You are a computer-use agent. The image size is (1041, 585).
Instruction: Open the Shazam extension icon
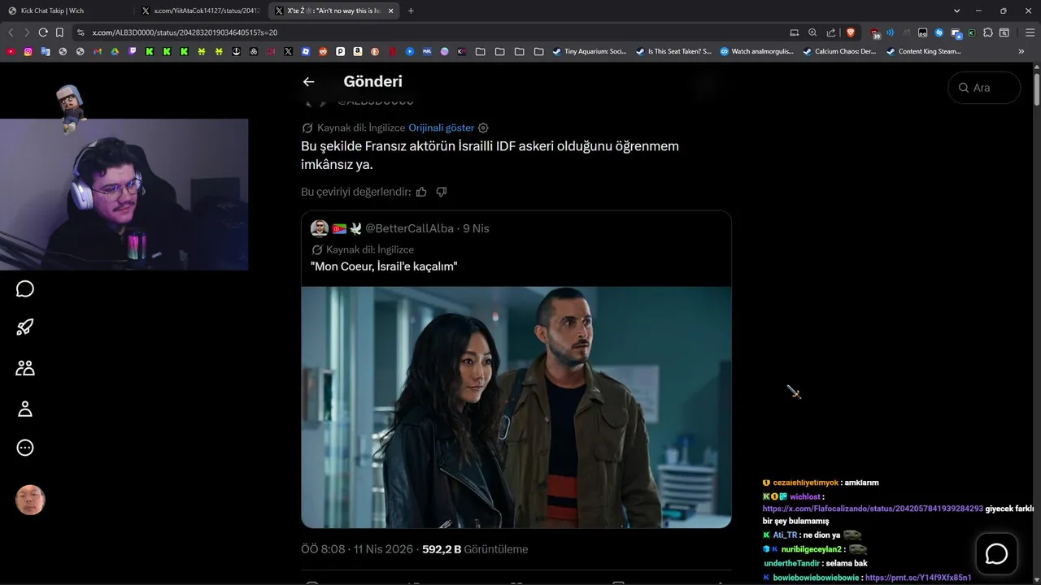tap(939, 32)
